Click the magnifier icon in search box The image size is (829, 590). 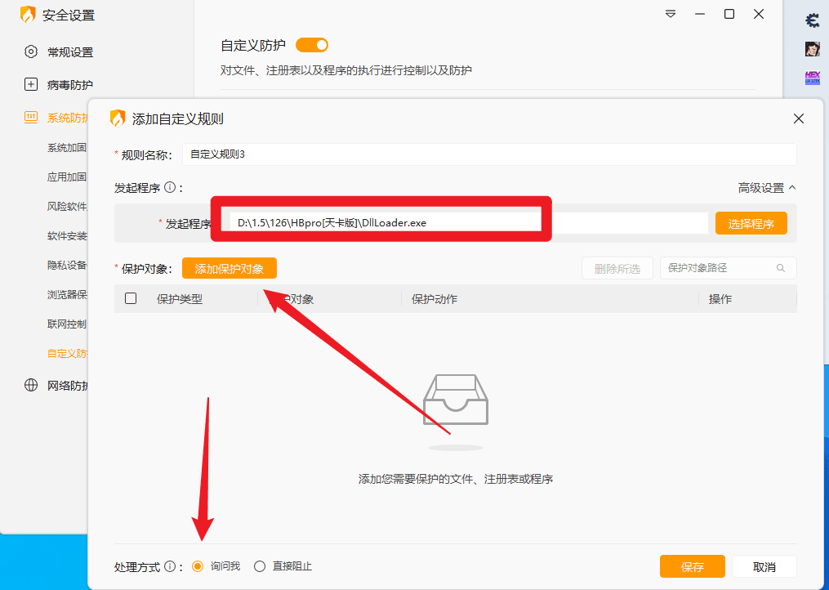click(x=781, y=268)
